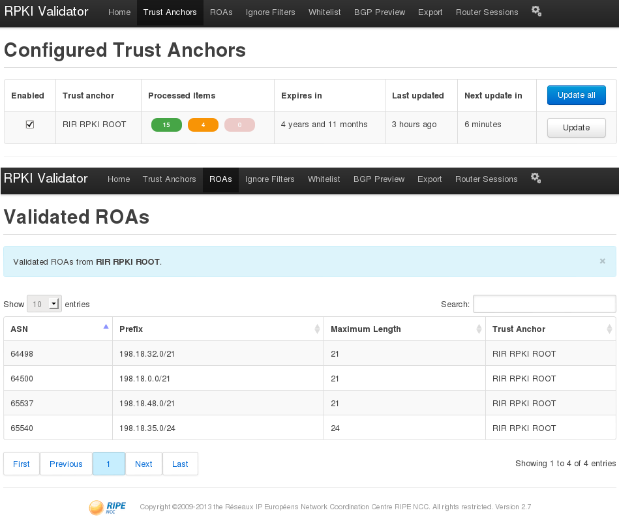
Task: Open ROAs in the top navbar
Action: click(221, 12)
